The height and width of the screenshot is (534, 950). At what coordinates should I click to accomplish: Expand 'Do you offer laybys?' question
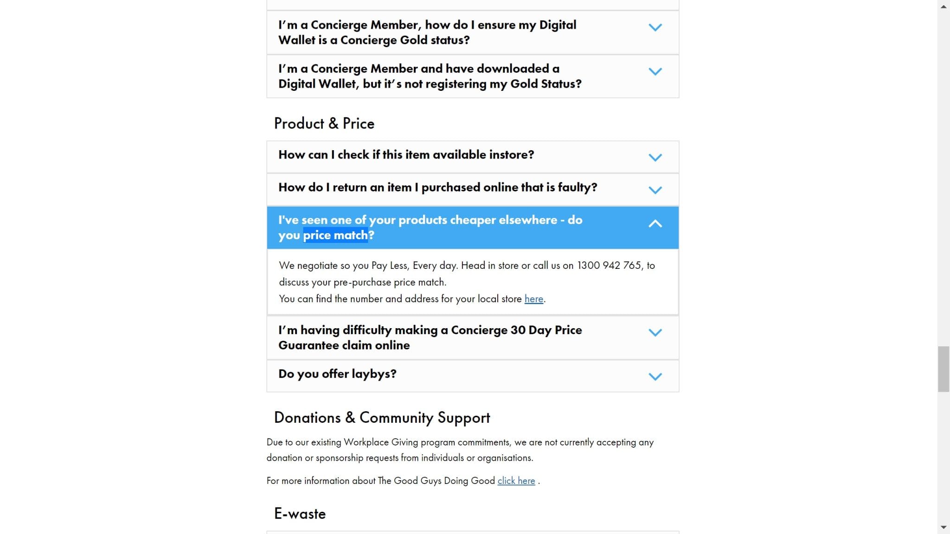[x=473, y=376]
